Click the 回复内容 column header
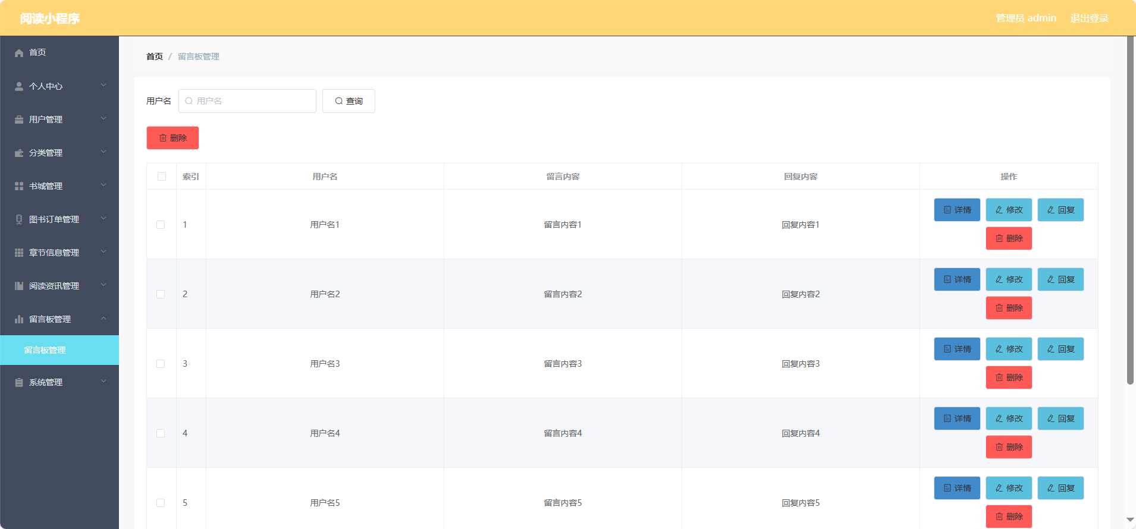1136x529 pixels. pyautogui.click(x=801, y=177)
